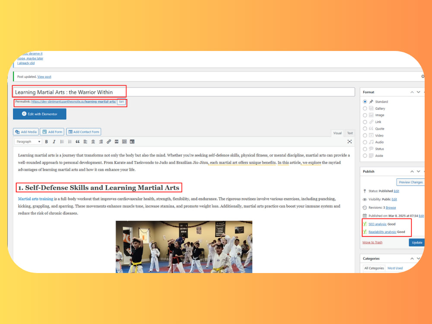Viewport: 432px width, 324px height.
Task: Click the Move to Trash link
Action: coord(372,242)
